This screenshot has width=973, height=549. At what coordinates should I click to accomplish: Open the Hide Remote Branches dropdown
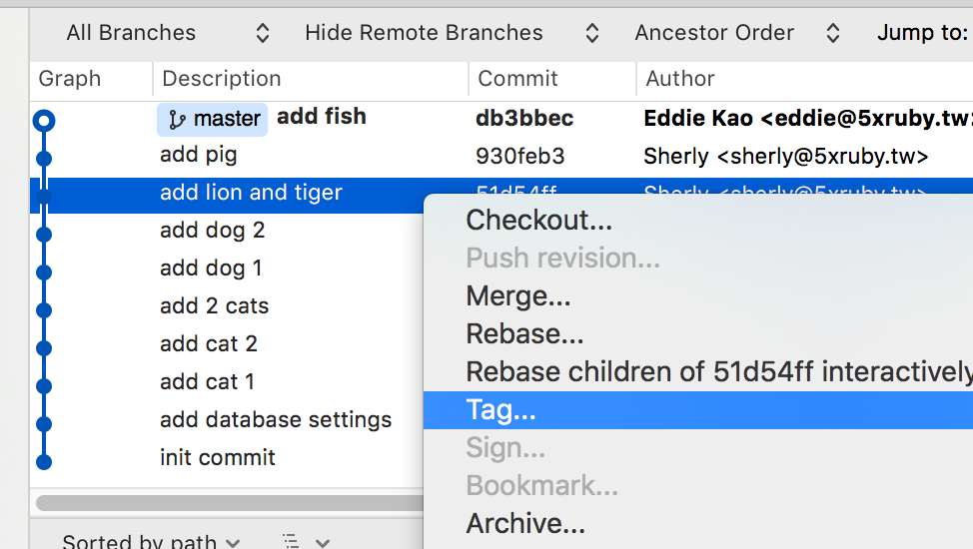click(452, 33)
